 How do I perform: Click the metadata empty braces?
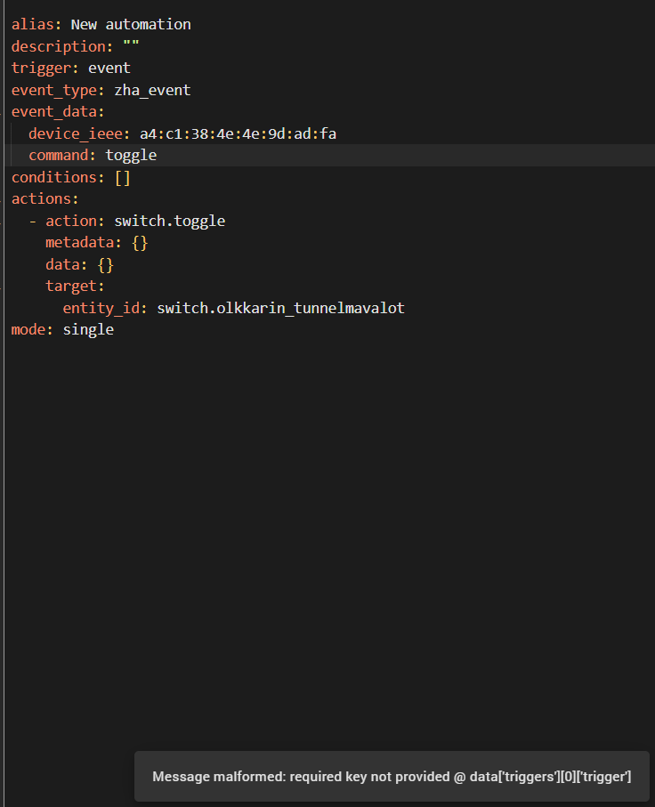(139, 242)
